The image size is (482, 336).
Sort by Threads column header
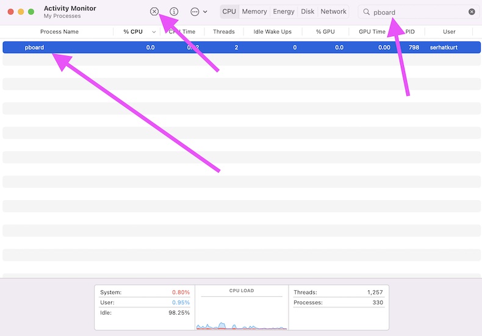tap(224, 32)
